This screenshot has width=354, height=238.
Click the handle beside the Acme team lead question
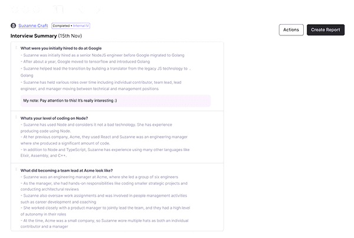(x=15, y=171)
